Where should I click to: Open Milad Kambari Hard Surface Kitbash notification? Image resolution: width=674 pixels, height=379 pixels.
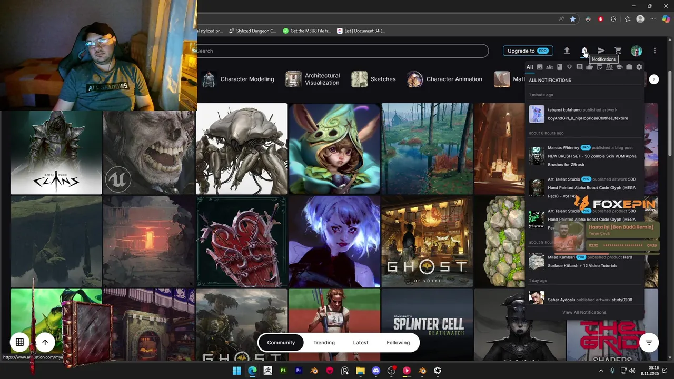pyautogui.click(x=584, y=262)
